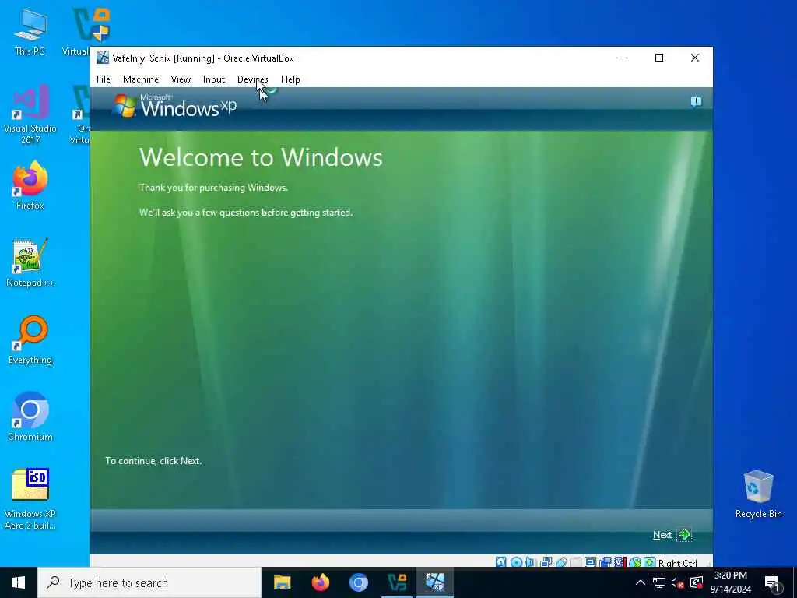Select the Windows XP Aero ISO file
This screenshot has width=797, height=598.
coord(30,499)
